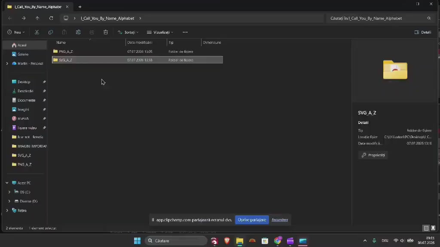The image size is (440, 247).
Task: Select the PNG_A_Z folder row
Action: (x=137, y=51)
